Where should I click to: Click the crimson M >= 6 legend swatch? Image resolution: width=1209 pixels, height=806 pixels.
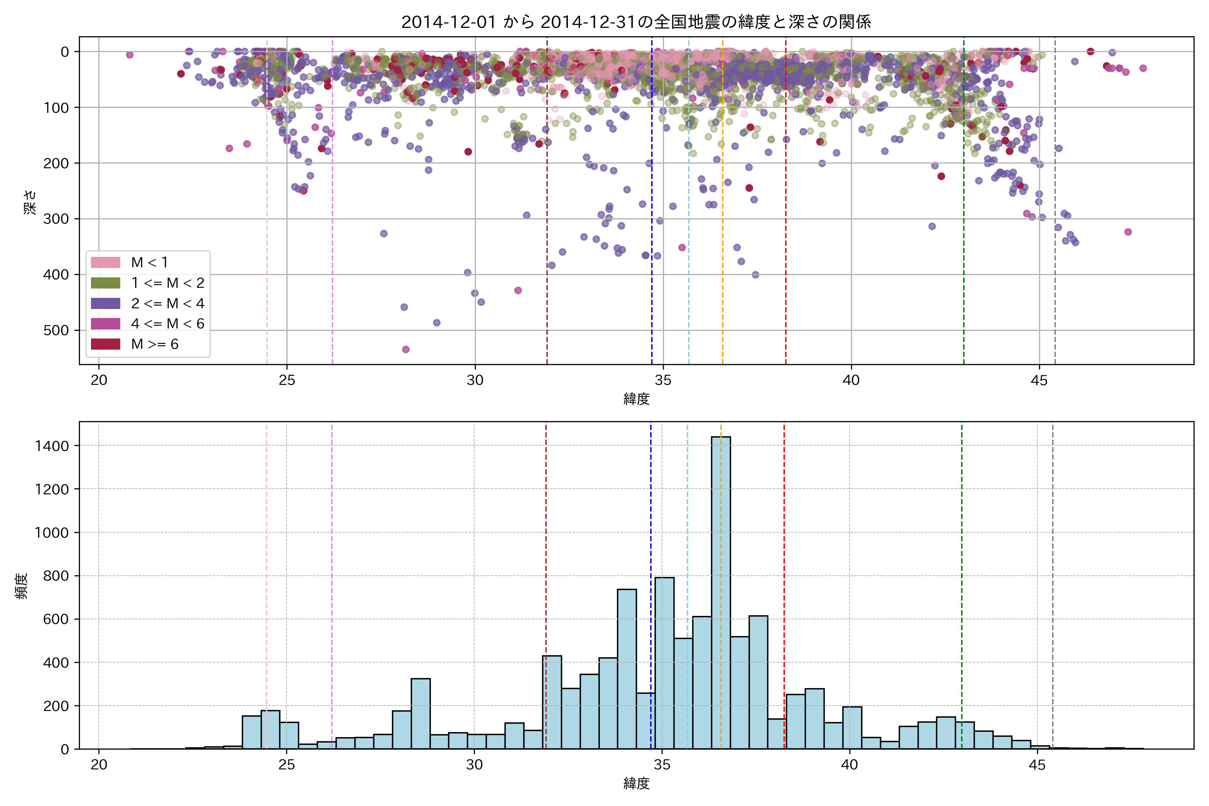pyautogui.click(x=105, y=344)
